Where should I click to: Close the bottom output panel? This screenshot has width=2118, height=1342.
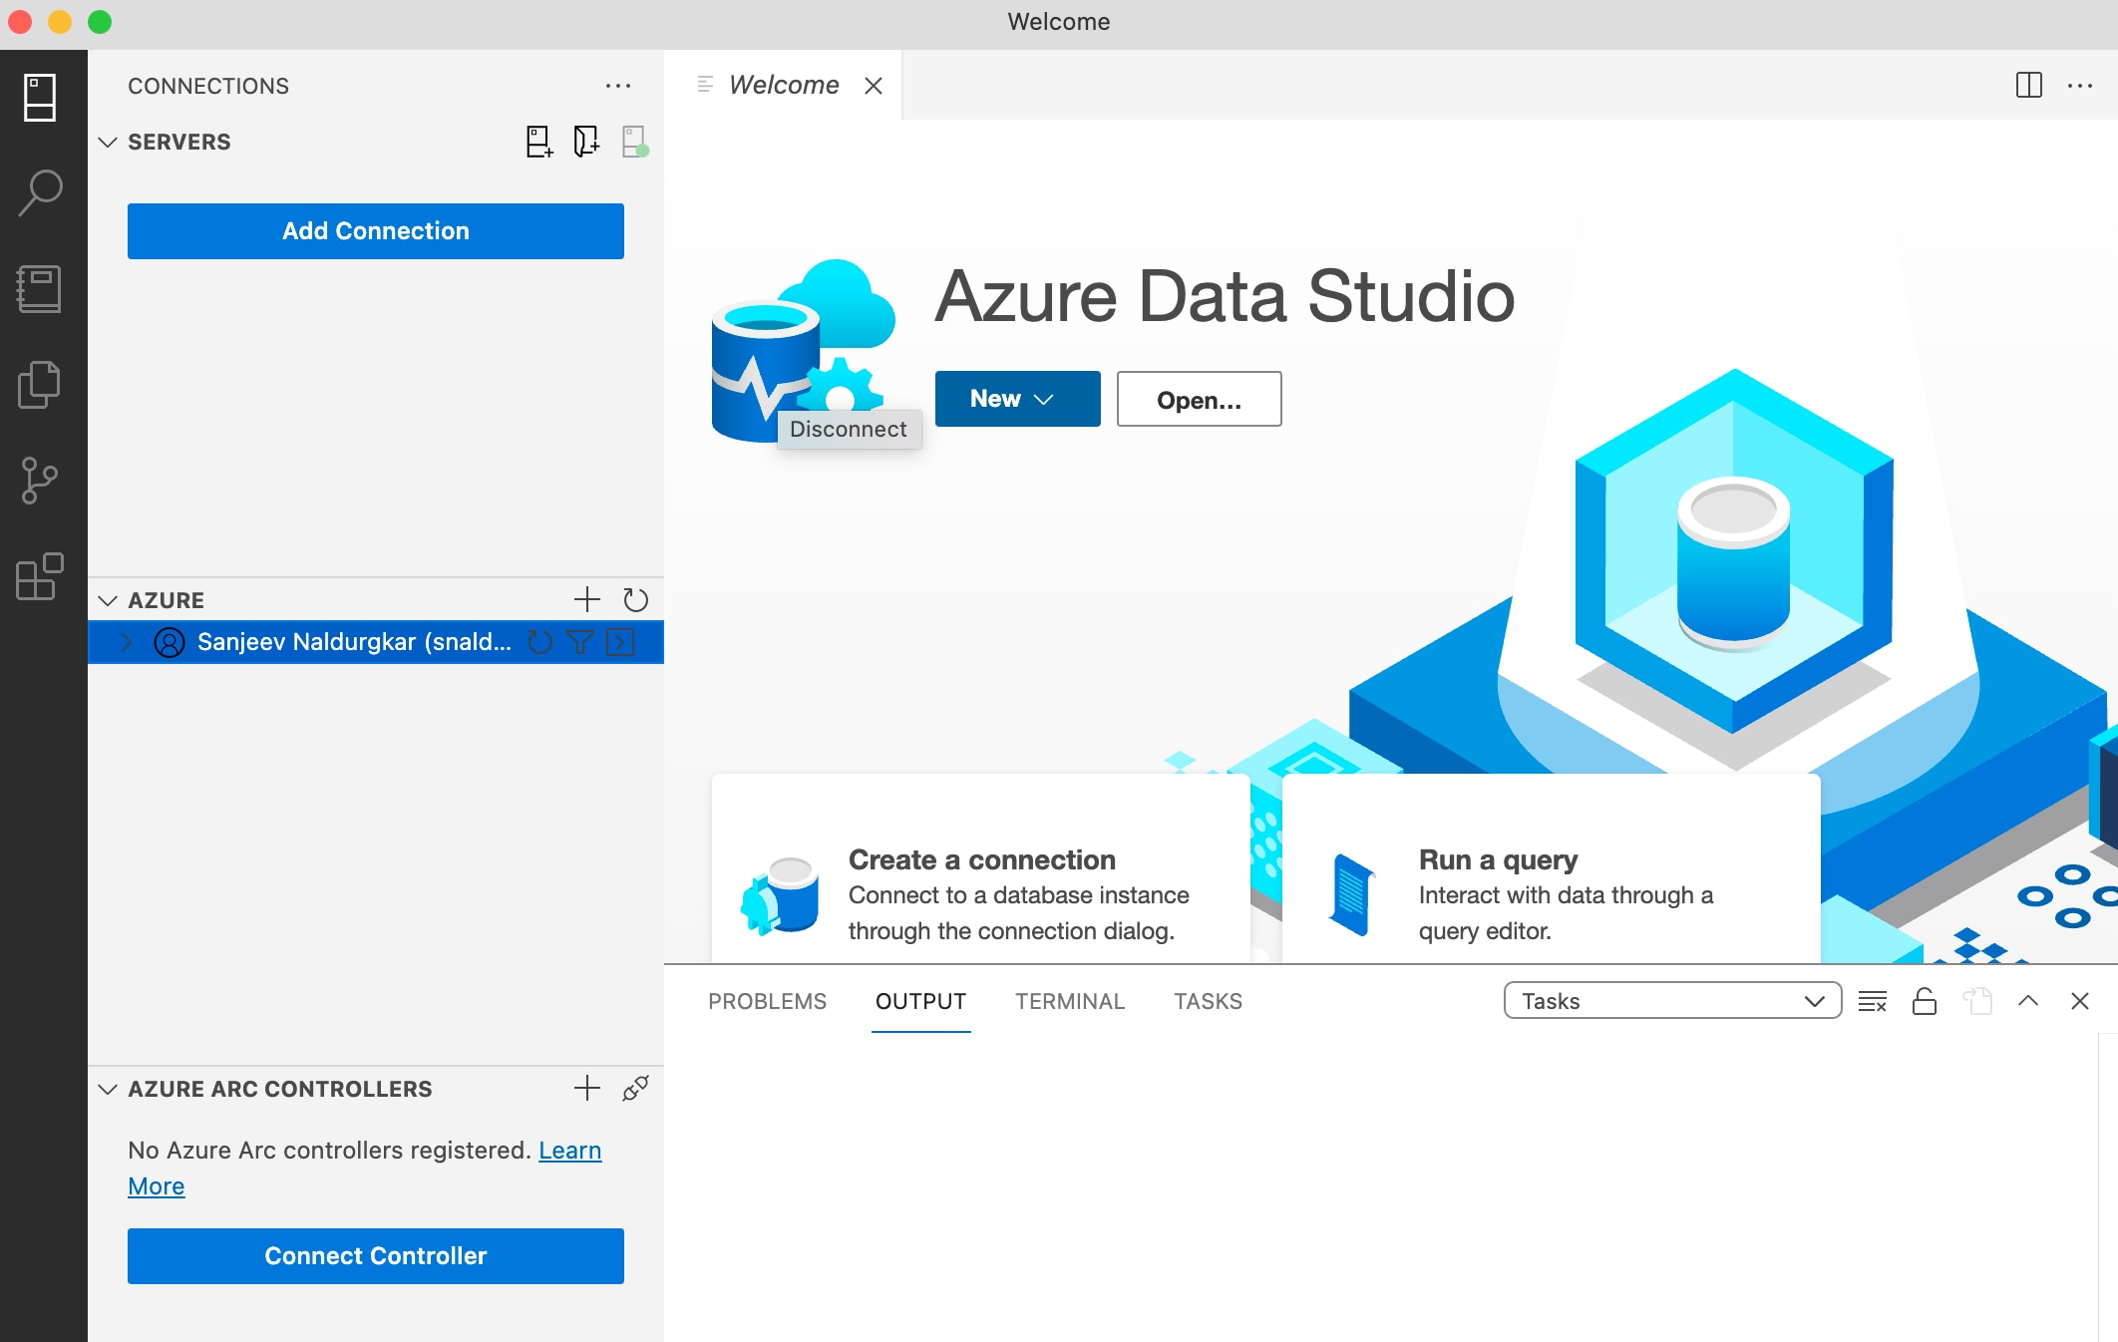(x=2080, y=1001)
